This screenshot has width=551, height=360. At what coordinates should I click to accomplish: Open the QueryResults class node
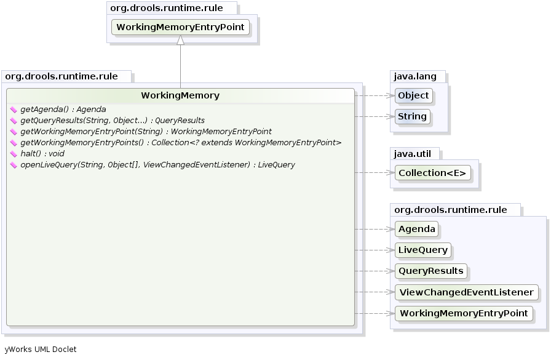click(430, 271)
